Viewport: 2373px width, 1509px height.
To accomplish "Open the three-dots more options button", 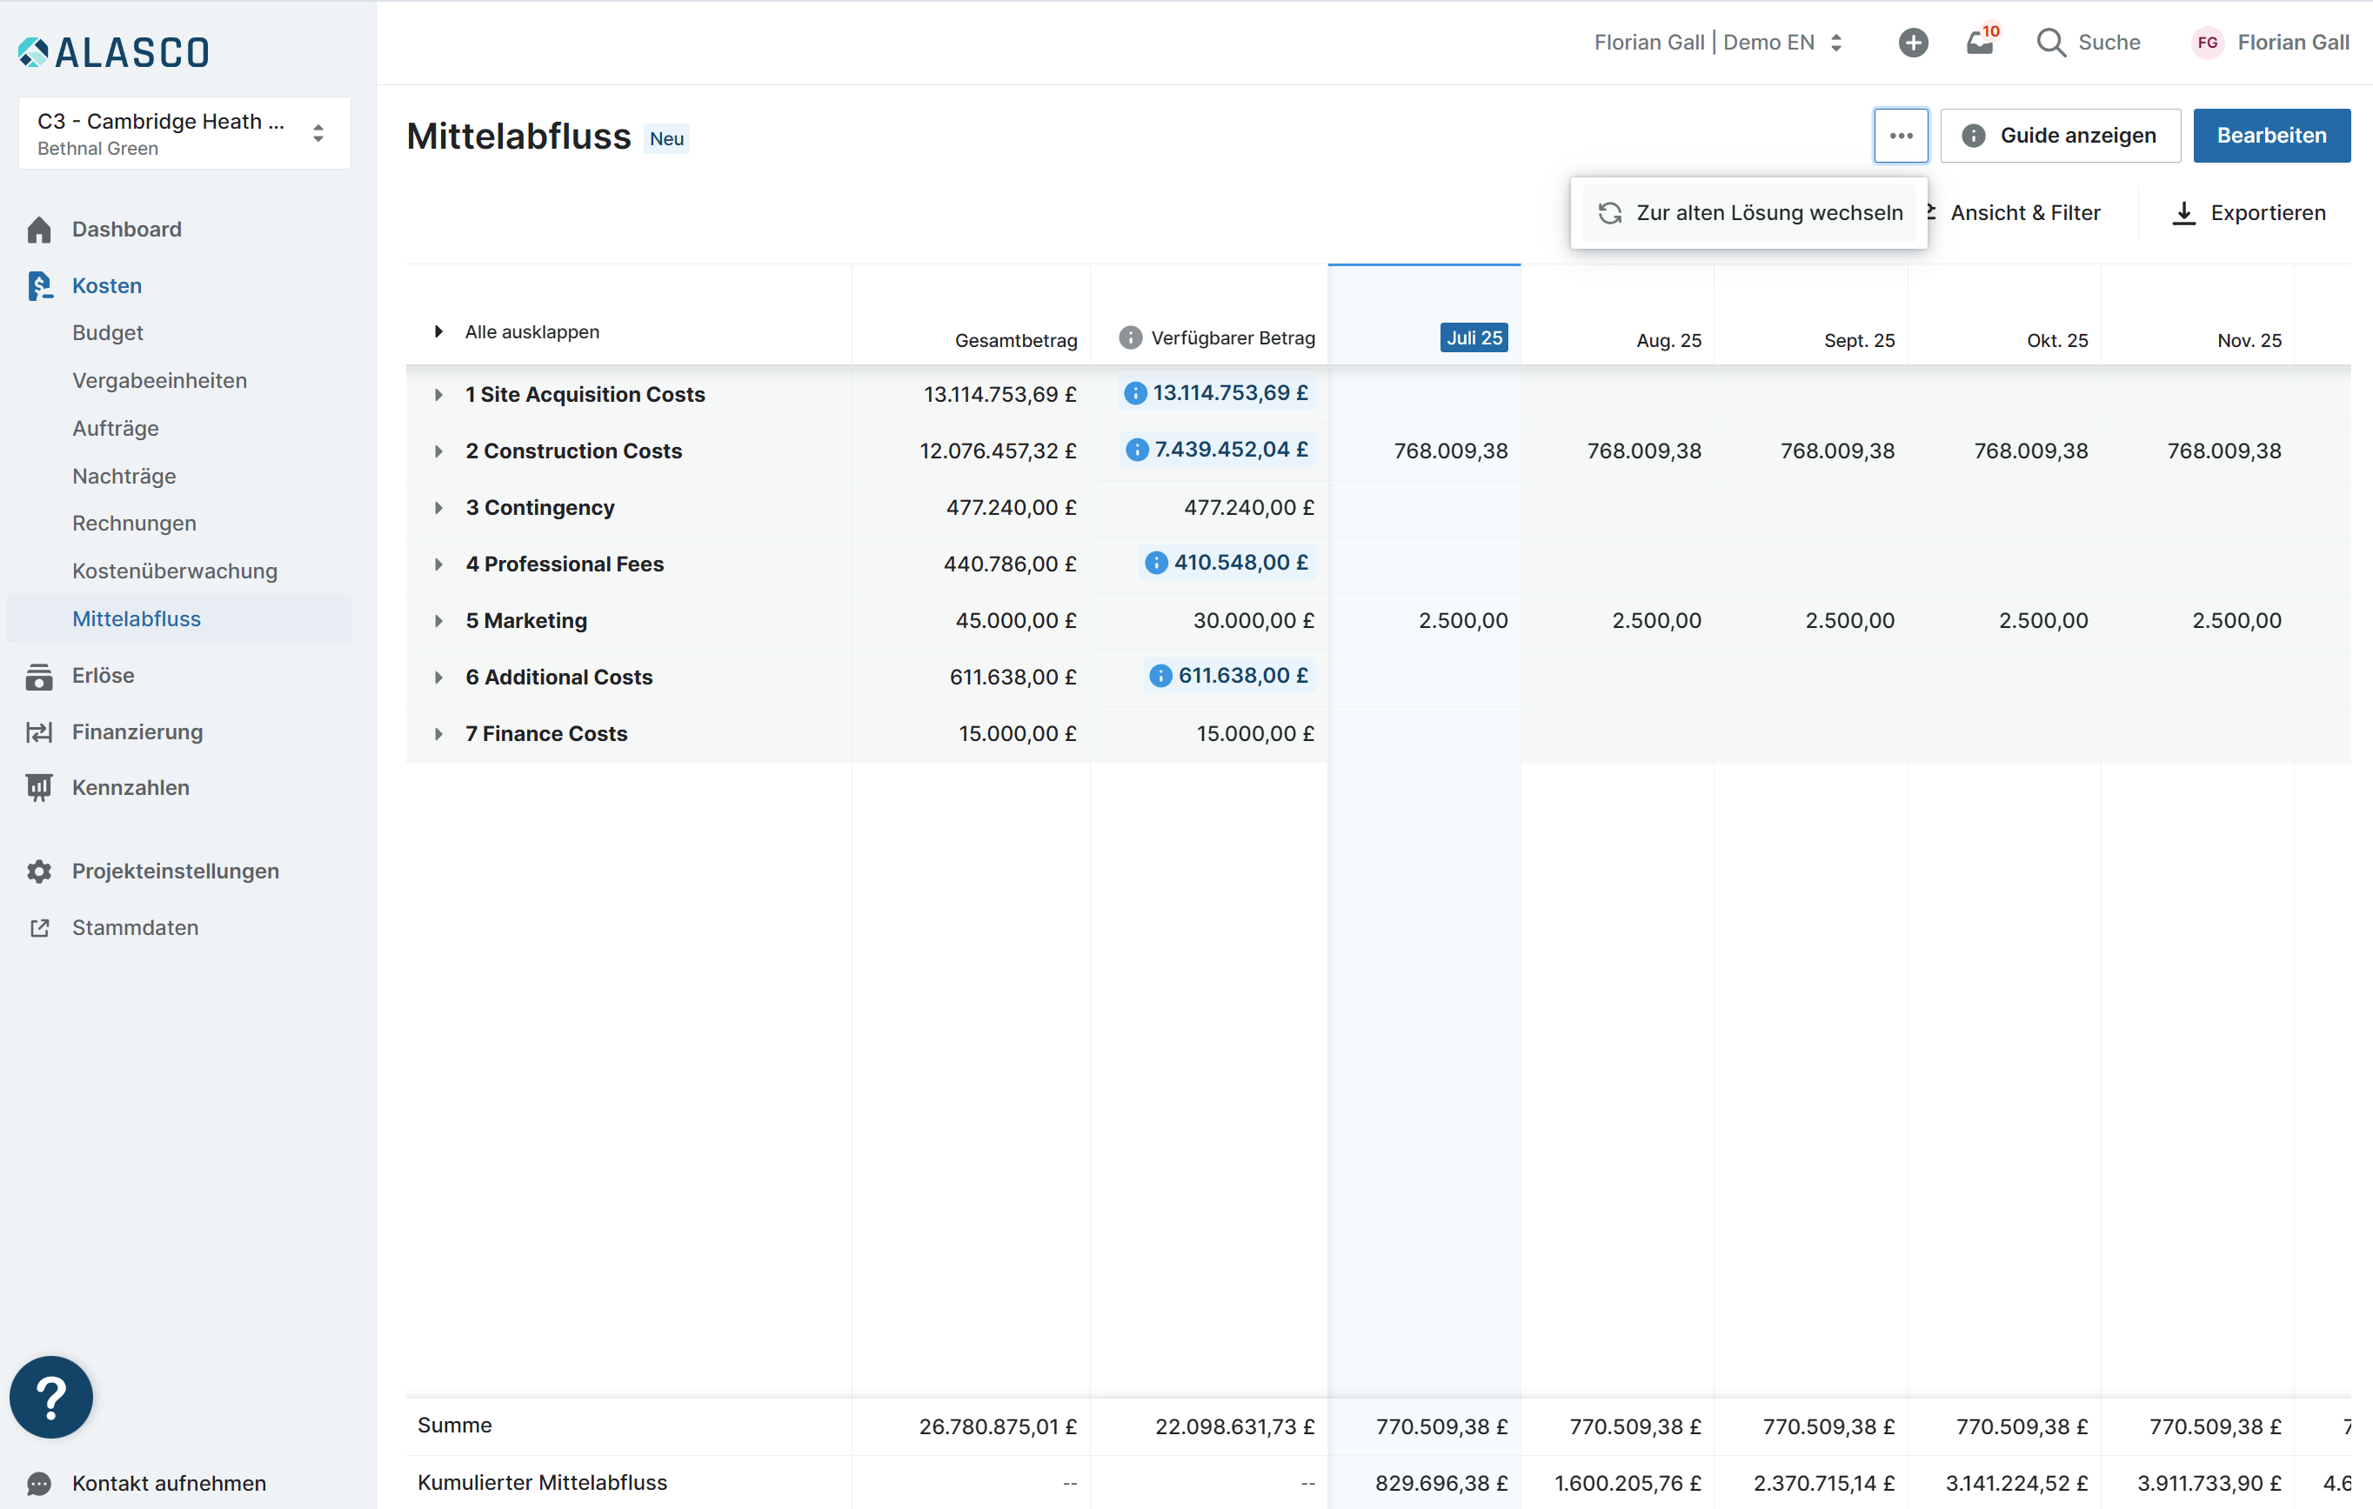I will tap(1900, 136).
